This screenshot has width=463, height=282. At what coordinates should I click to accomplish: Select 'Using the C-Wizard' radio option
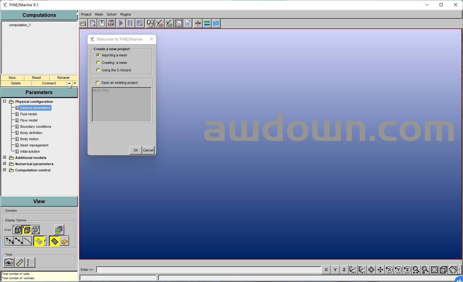(x=98, y=70)
